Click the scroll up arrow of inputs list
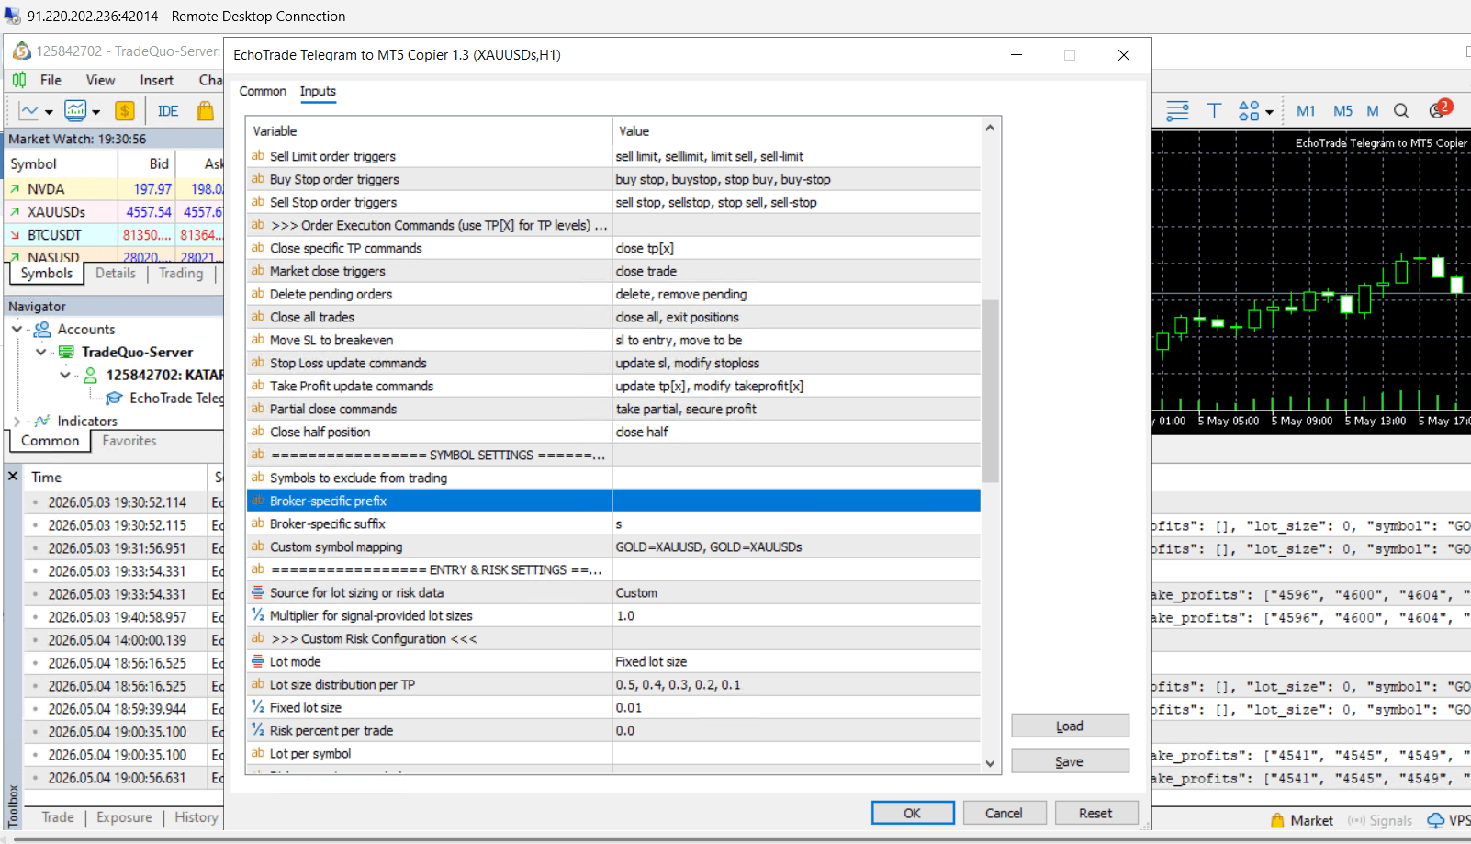The image size is (1471, 844). click(990, 128)
